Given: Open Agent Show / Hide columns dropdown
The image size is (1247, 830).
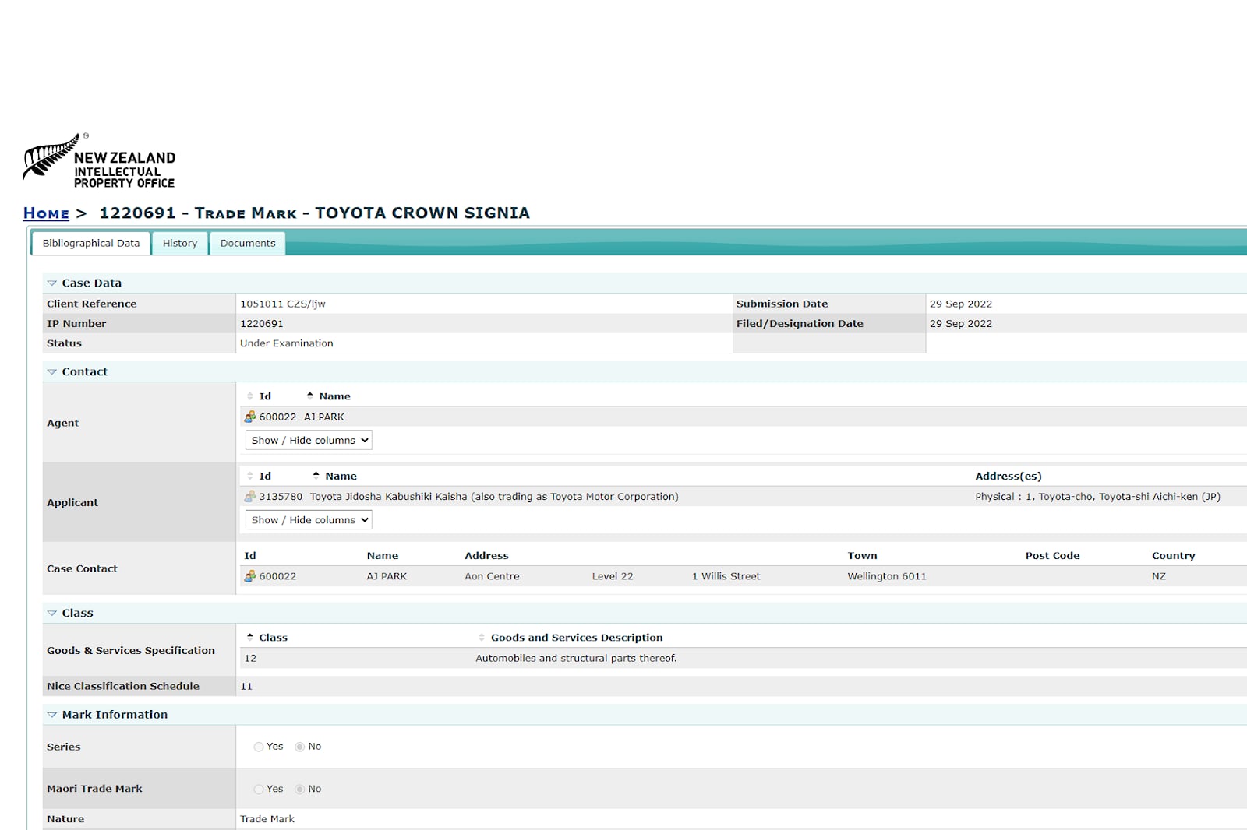Looking at the screenshot, I should coord(309,440).
